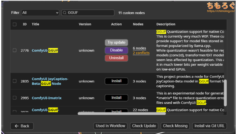Click the ComfyUI-GGUF description text
The height and width of the screenshot is (134, 237).
click(x=190, y=50)
